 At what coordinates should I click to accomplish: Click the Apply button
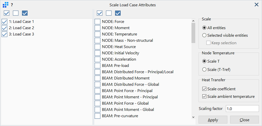213,120
